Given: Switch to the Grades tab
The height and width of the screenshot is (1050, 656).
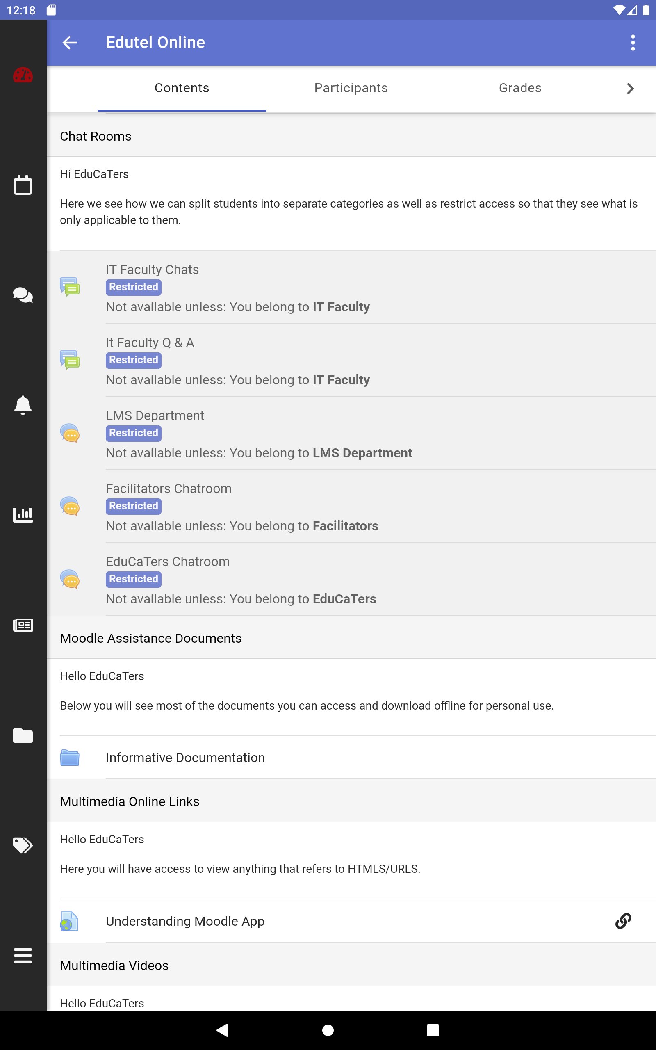Looking at the screenshot, I should (520, 88).
